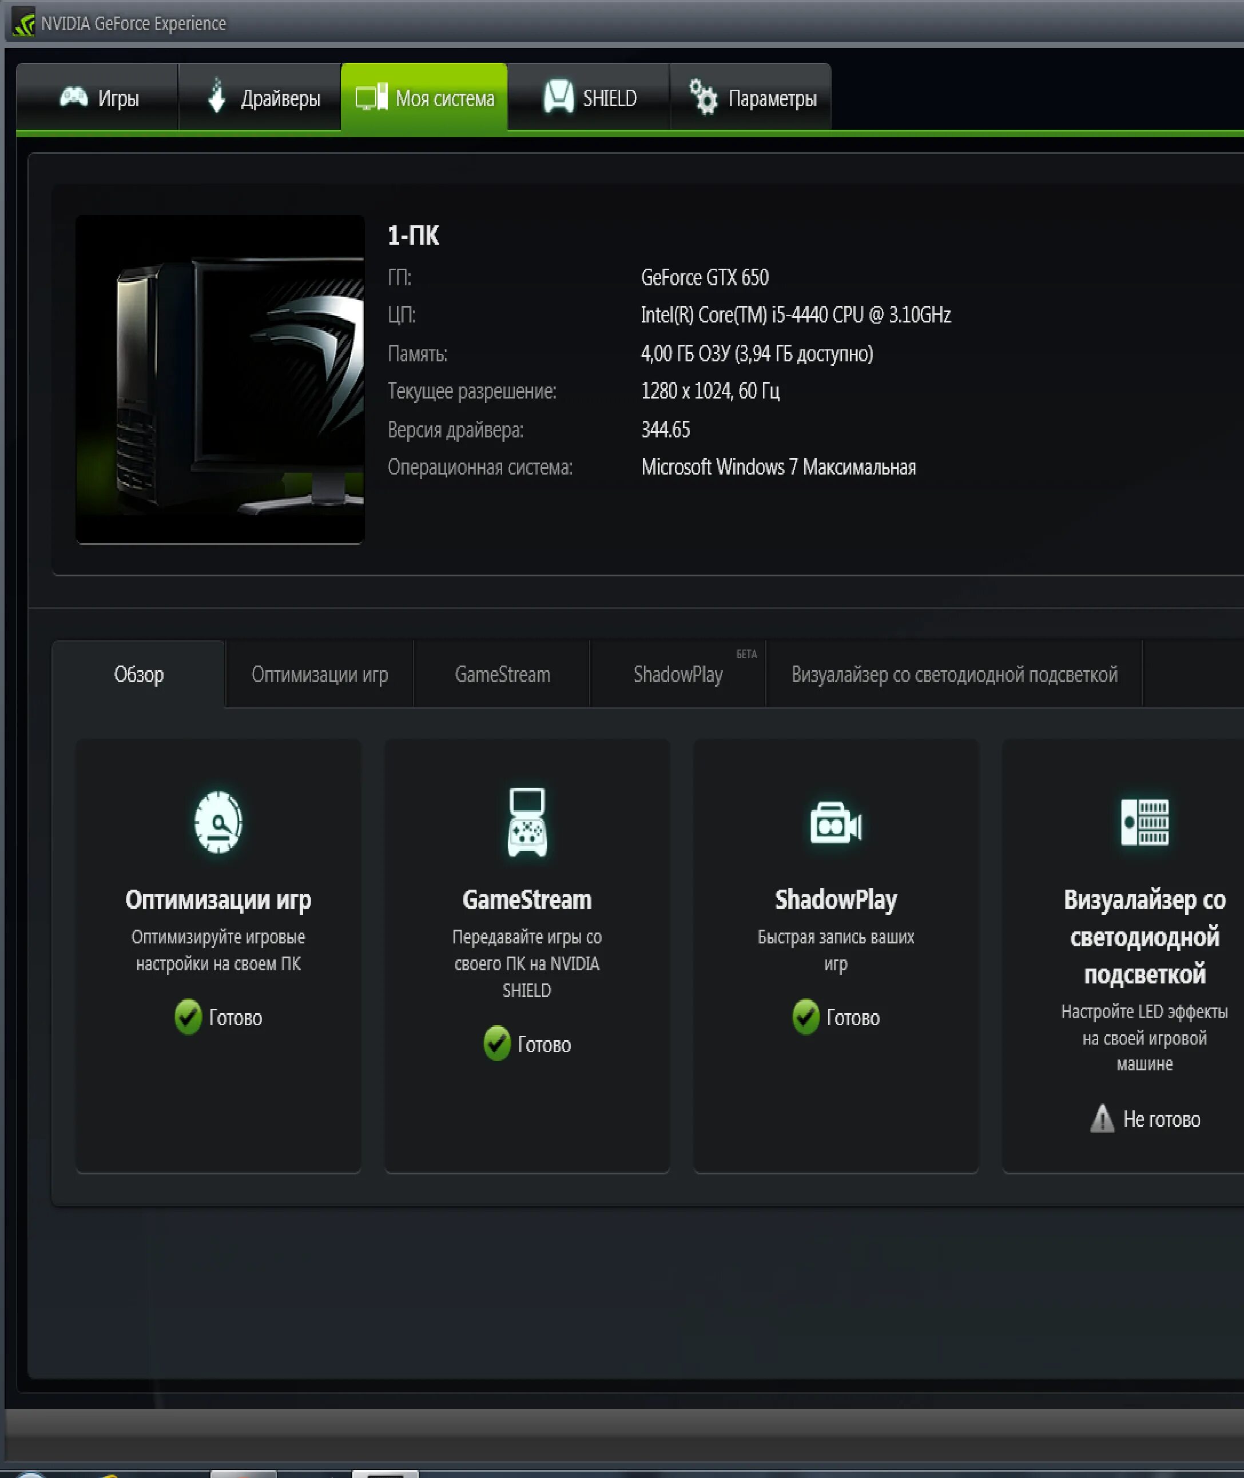The image size is (1244, 1478).
Task: Click the driver version 344.65
Action: [x=666, y=429]
